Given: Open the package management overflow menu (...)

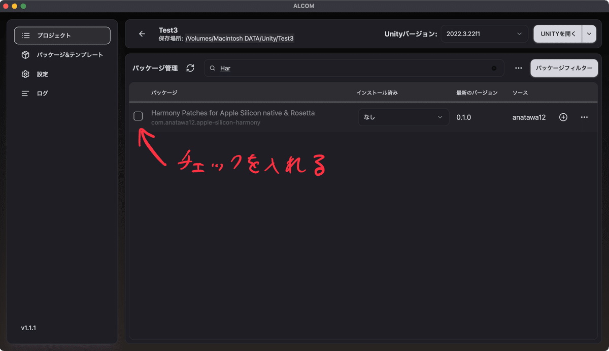Looking at the screenshot, I should tap(518, 68).
